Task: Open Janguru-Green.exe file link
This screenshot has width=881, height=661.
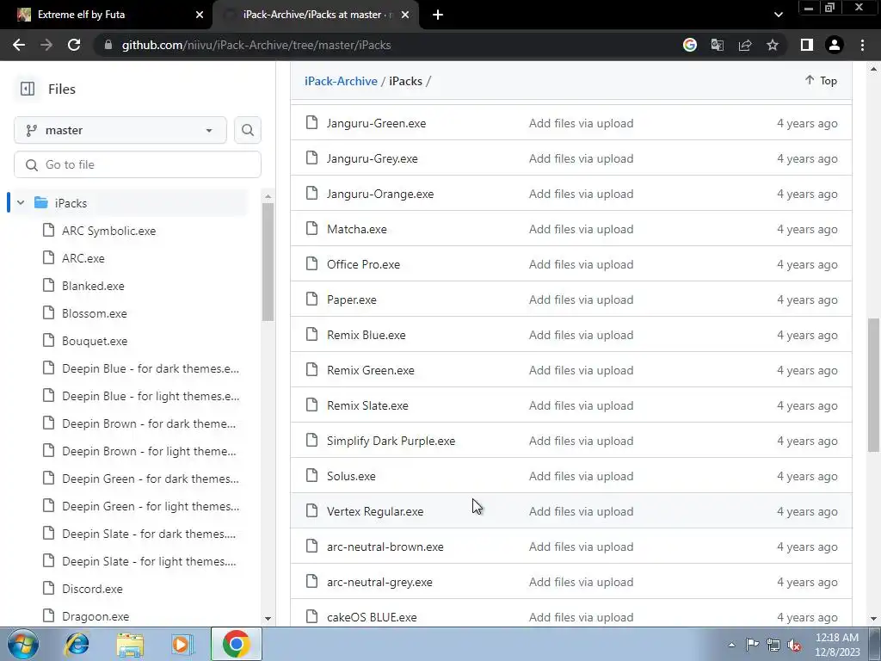Action: coord(377,123)
